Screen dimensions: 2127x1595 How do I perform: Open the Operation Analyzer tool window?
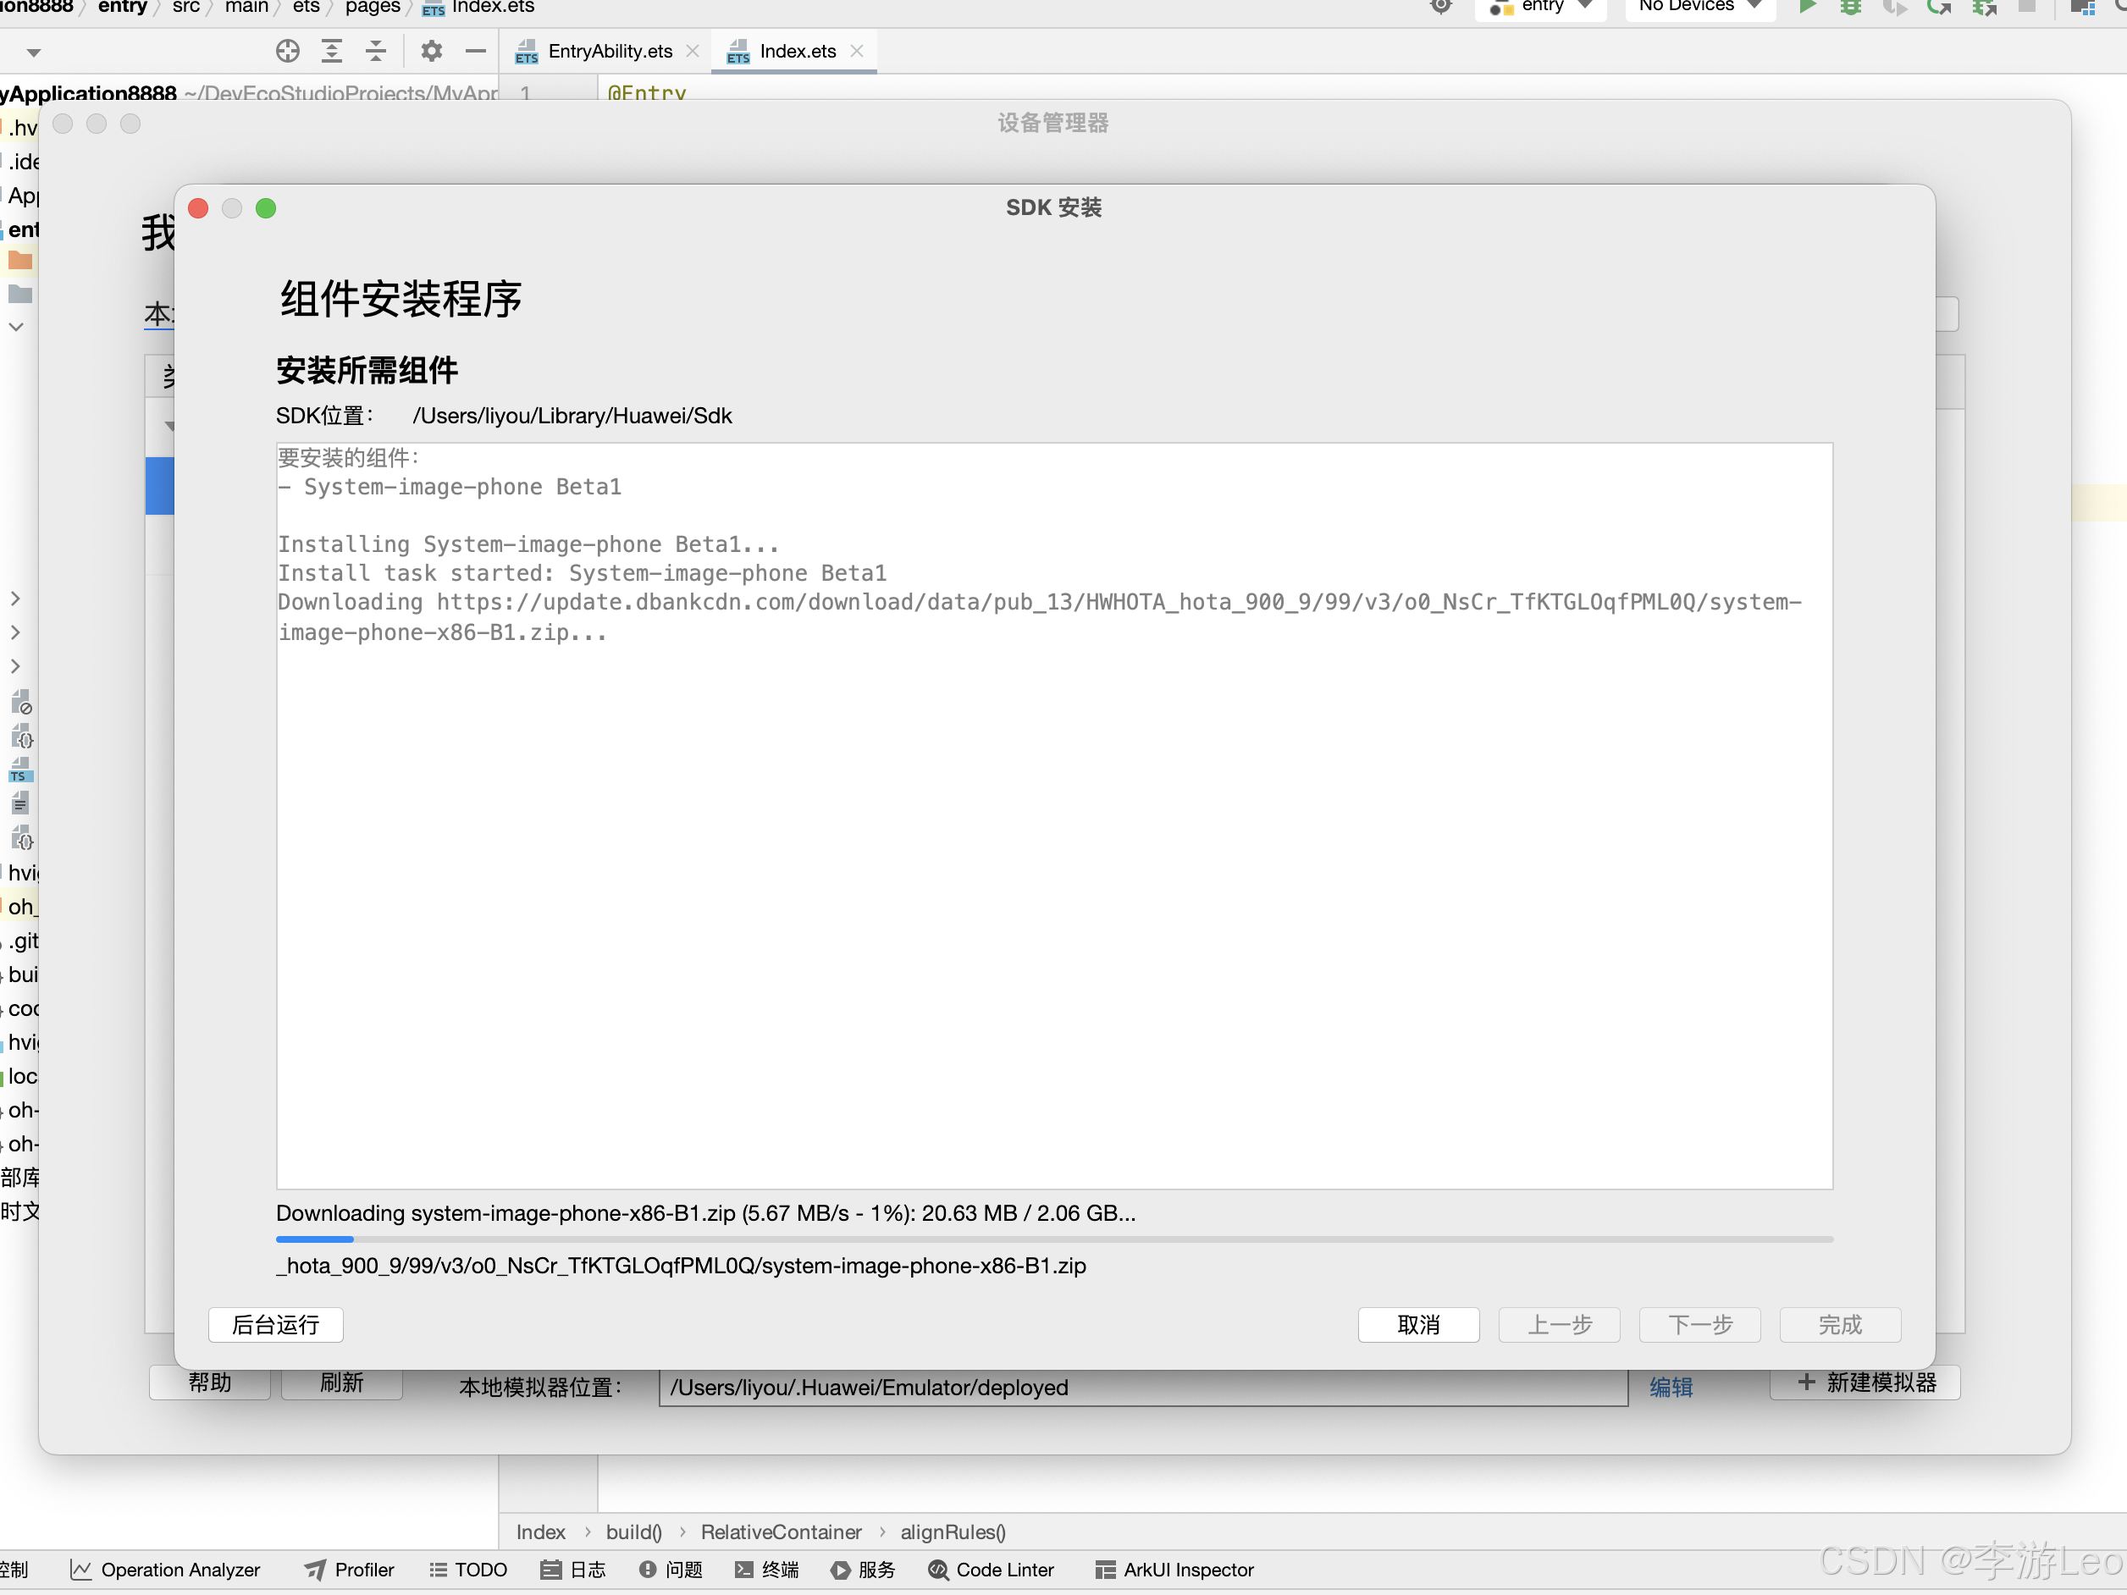(x=165, y=1570)
